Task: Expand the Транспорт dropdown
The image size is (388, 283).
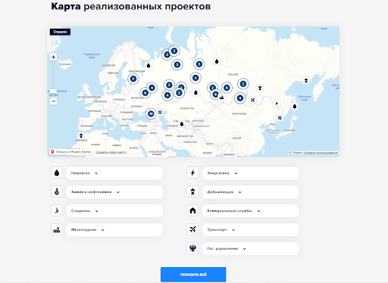Action: pos(251,230)
